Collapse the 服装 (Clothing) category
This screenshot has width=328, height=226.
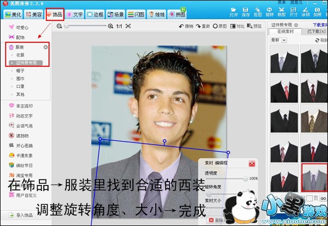tap(45, 48)
